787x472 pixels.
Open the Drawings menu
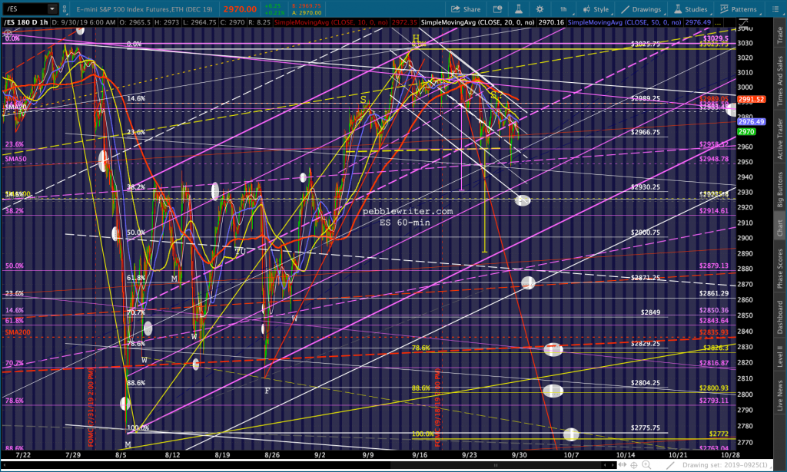click(641, 9)
